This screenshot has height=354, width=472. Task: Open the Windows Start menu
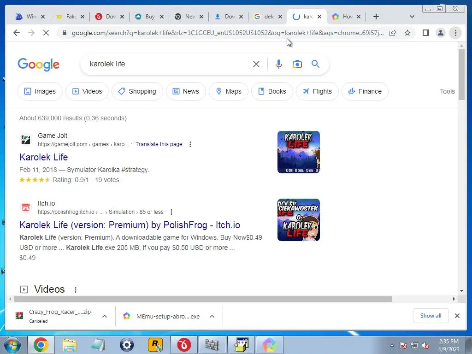pos(12,345)
